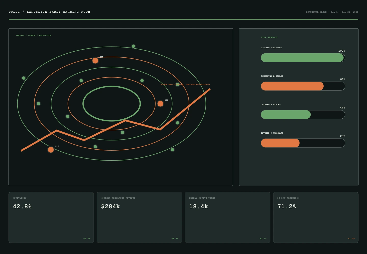Click the 'Terrain / Sensor / Escalation' label
The width and height of the screenshot is (367, 254).
pyautogui.click(x=33, y=36)
